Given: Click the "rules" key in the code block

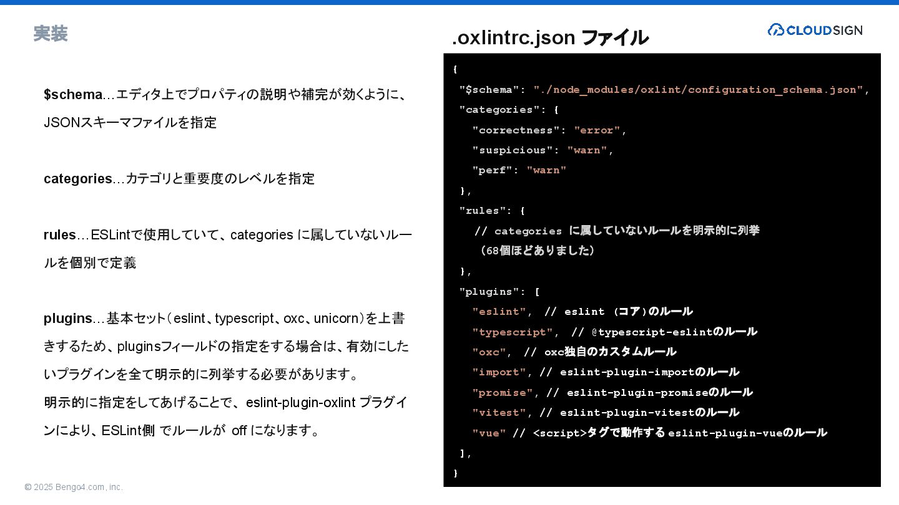Looking at the screenshot, I should coord(483,211).
